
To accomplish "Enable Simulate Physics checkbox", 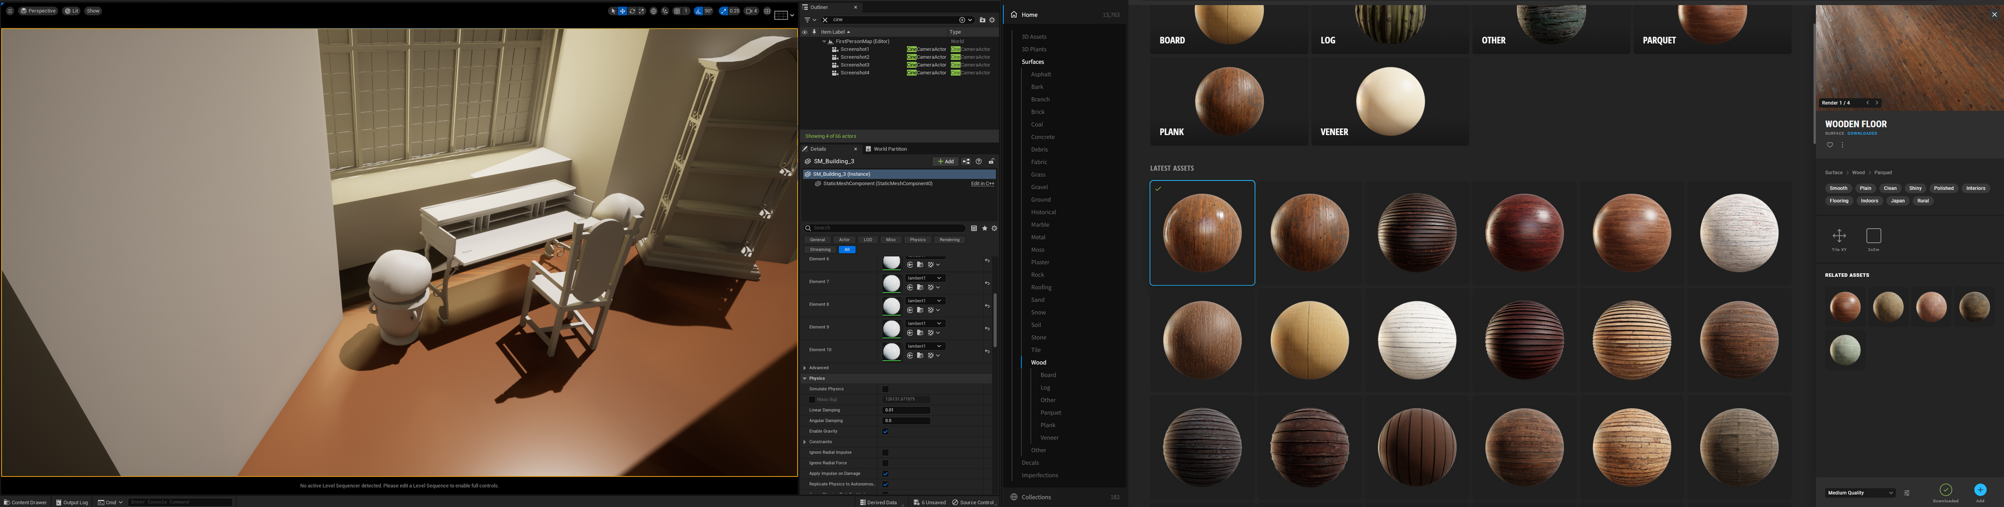I will 885,389.
